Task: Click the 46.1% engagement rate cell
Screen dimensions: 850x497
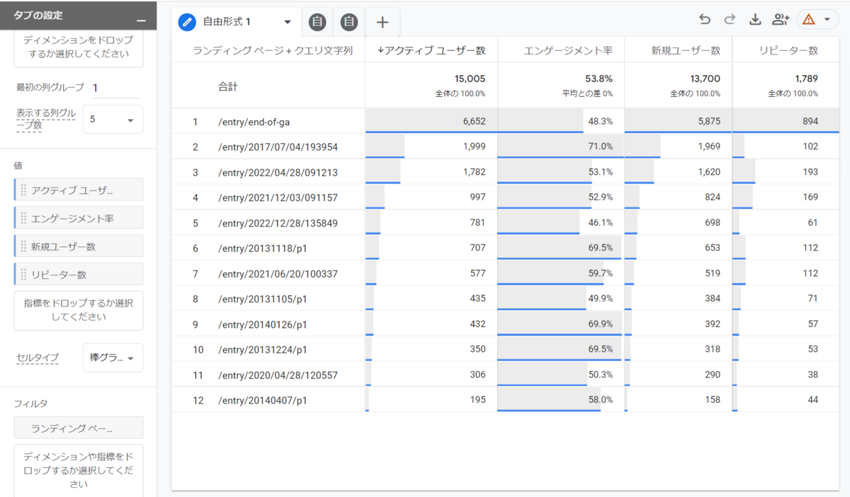Action: (561, 223)
